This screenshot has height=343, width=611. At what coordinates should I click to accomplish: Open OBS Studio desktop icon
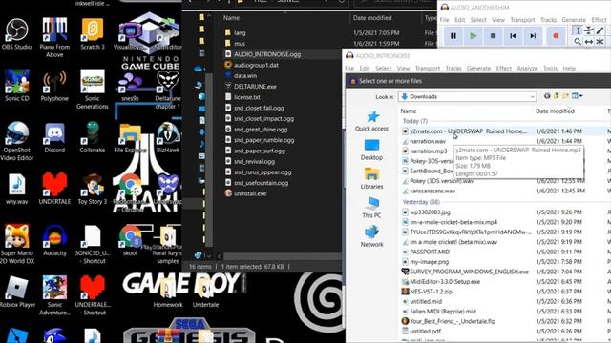pyautogui.click(x=16, y=34)
